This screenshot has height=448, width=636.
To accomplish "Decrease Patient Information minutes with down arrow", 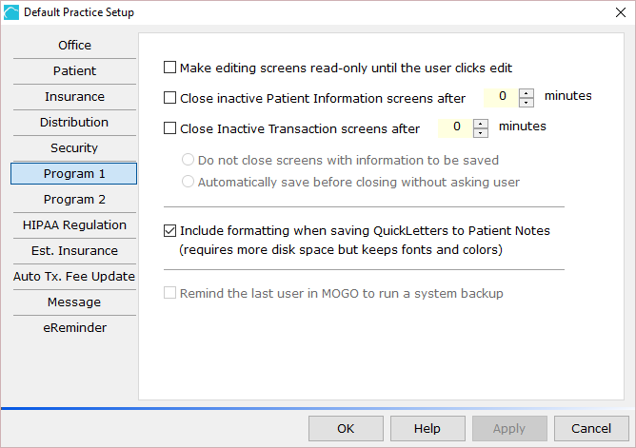I will [x=527, y=103].
